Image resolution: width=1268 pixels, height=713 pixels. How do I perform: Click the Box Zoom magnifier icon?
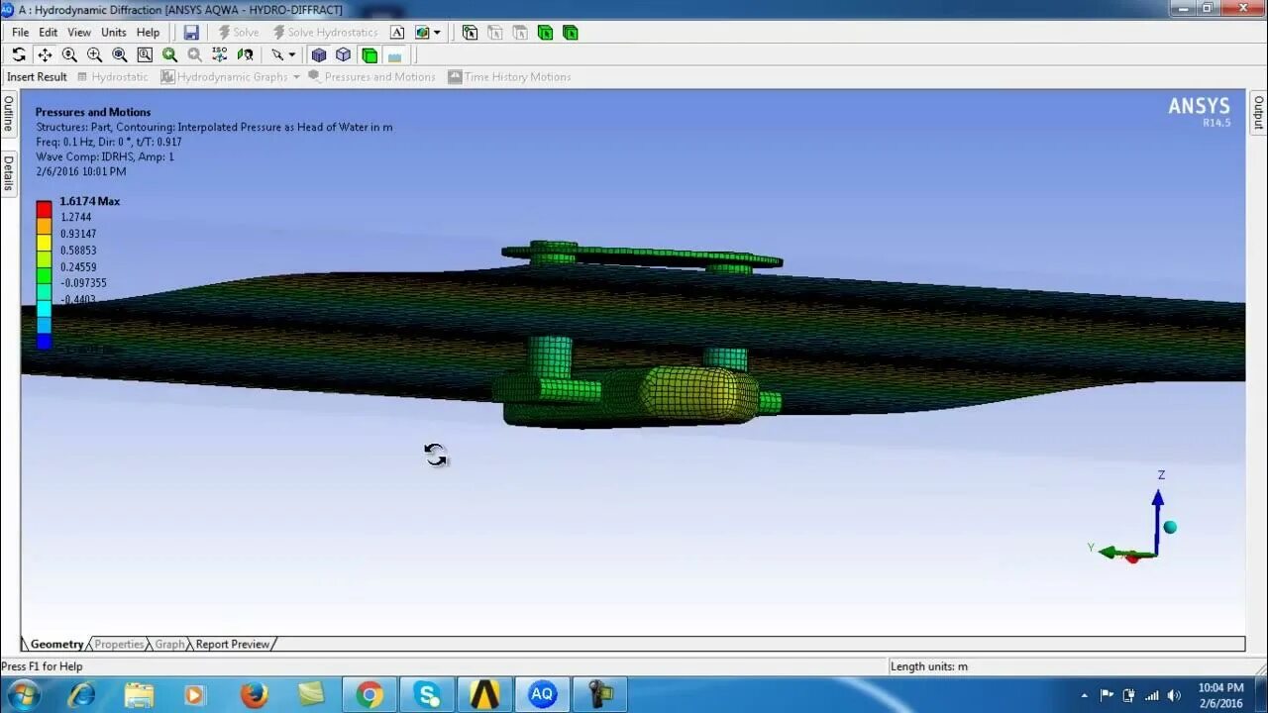(x=94, y=54)
